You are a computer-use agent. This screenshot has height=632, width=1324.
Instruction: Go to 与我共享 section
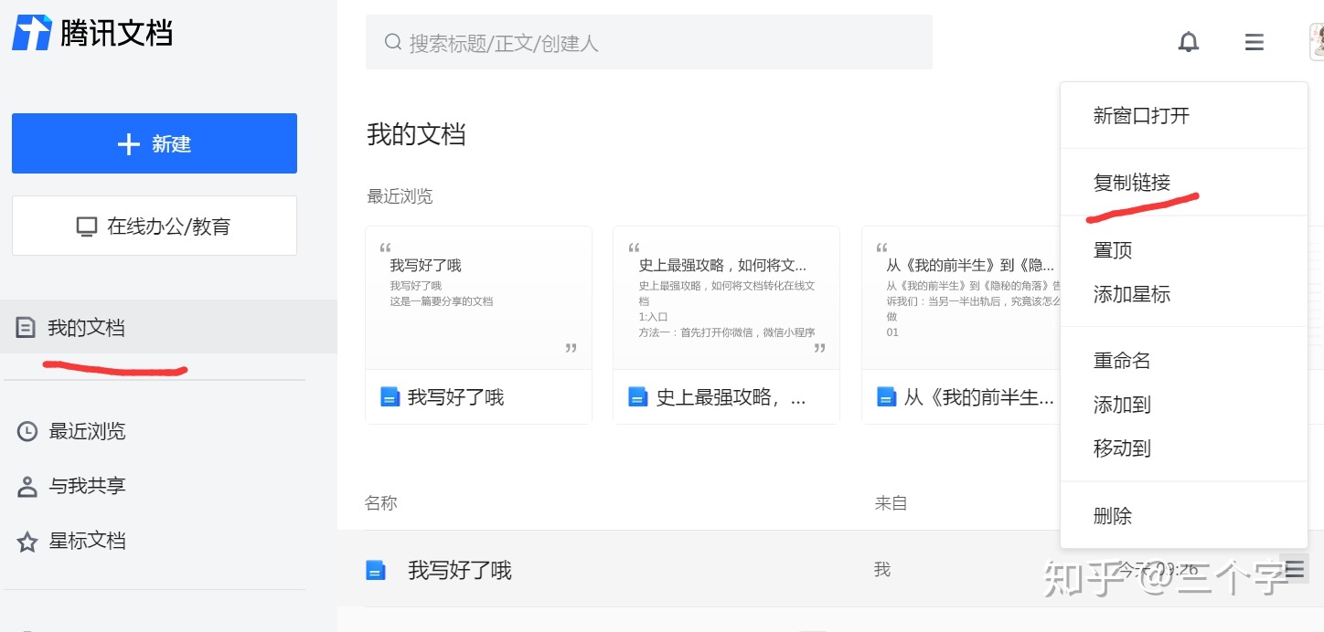click(87, 486)
